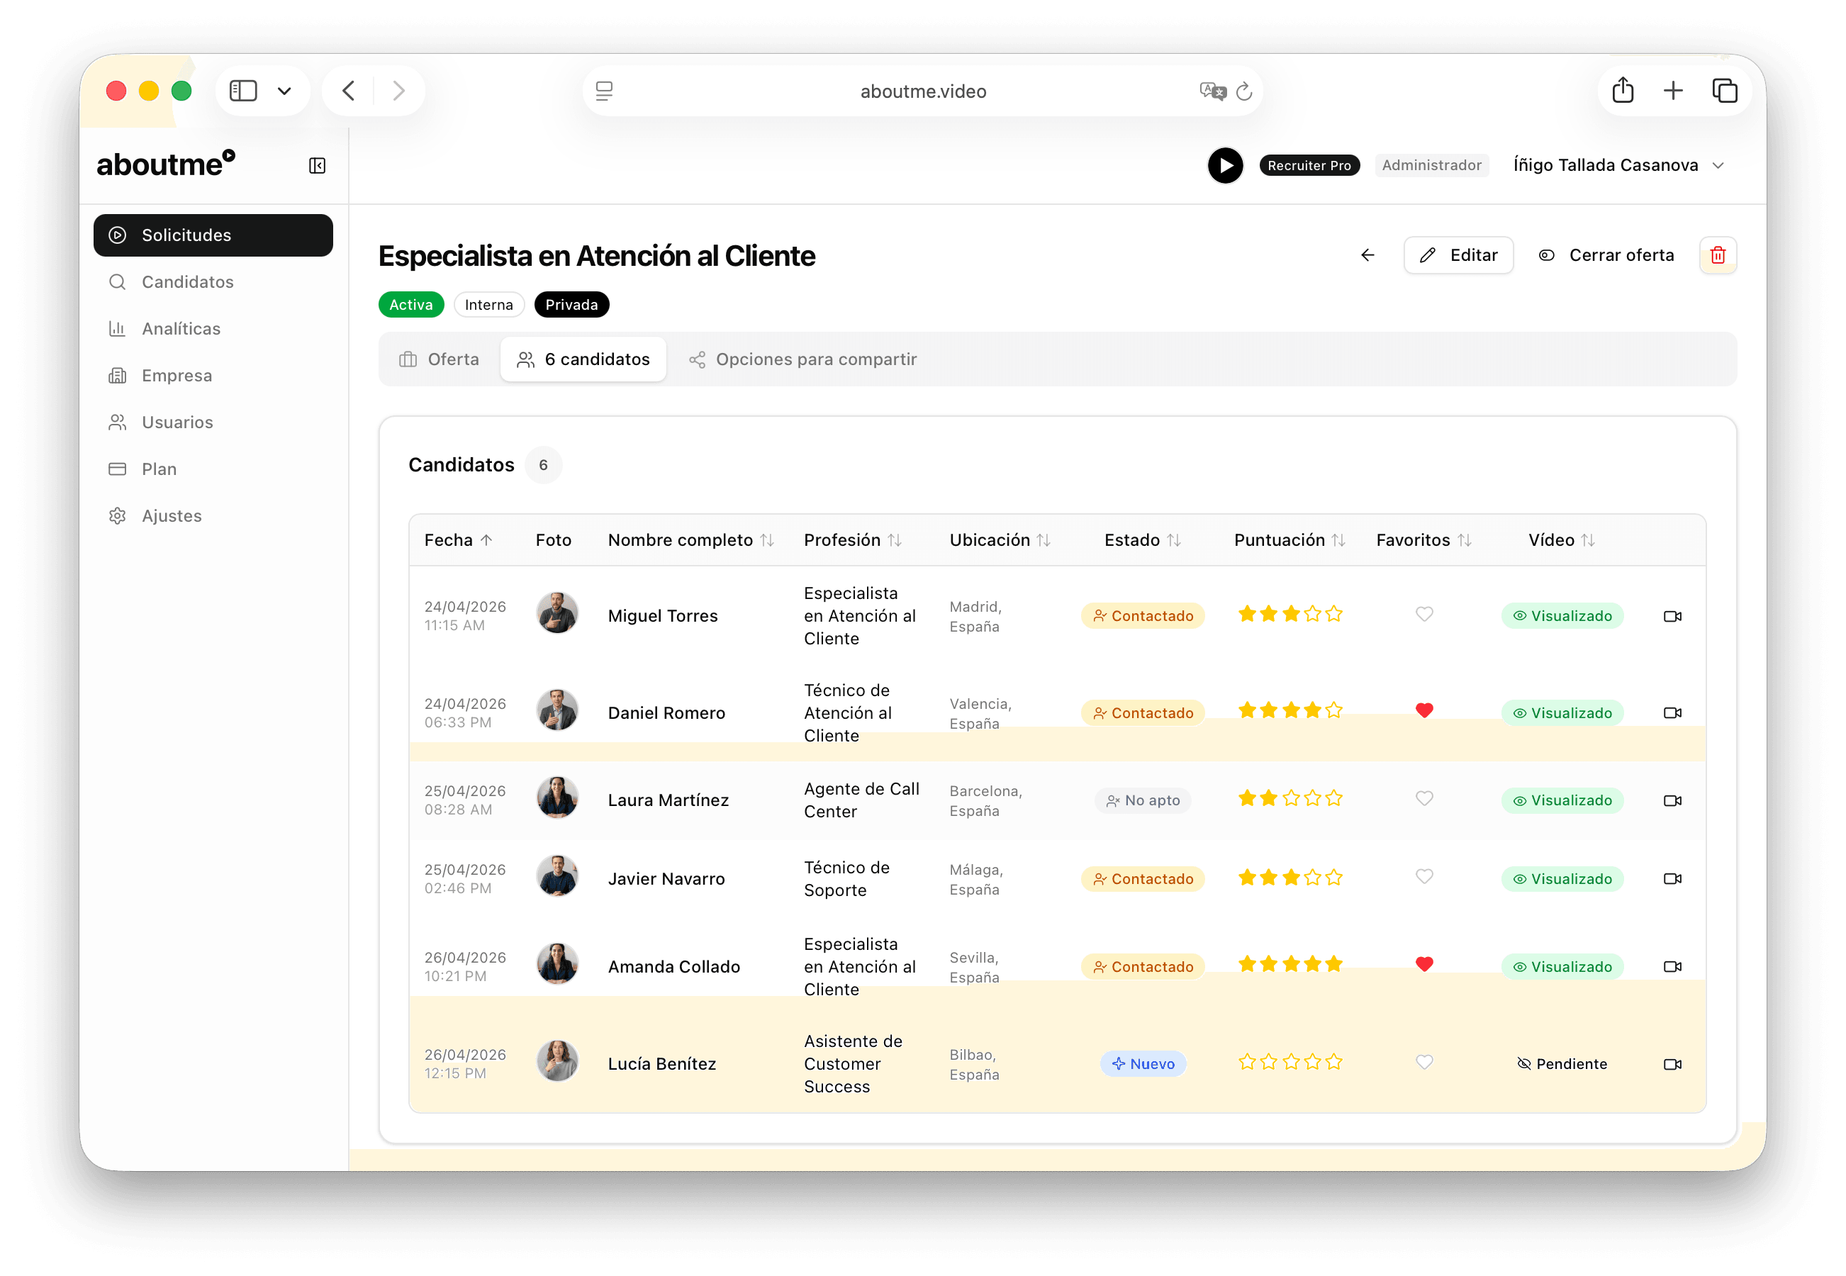
Task: Sort table by Puntuación column
Action: tap(1290, 539)
